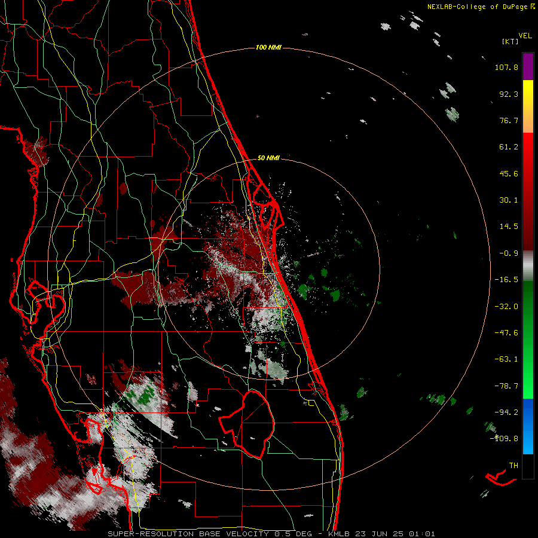The height and width of the screenshot is (538, 538).
Task: Click the -0.9 value on the velocity scale
Action: click(509, 253)
